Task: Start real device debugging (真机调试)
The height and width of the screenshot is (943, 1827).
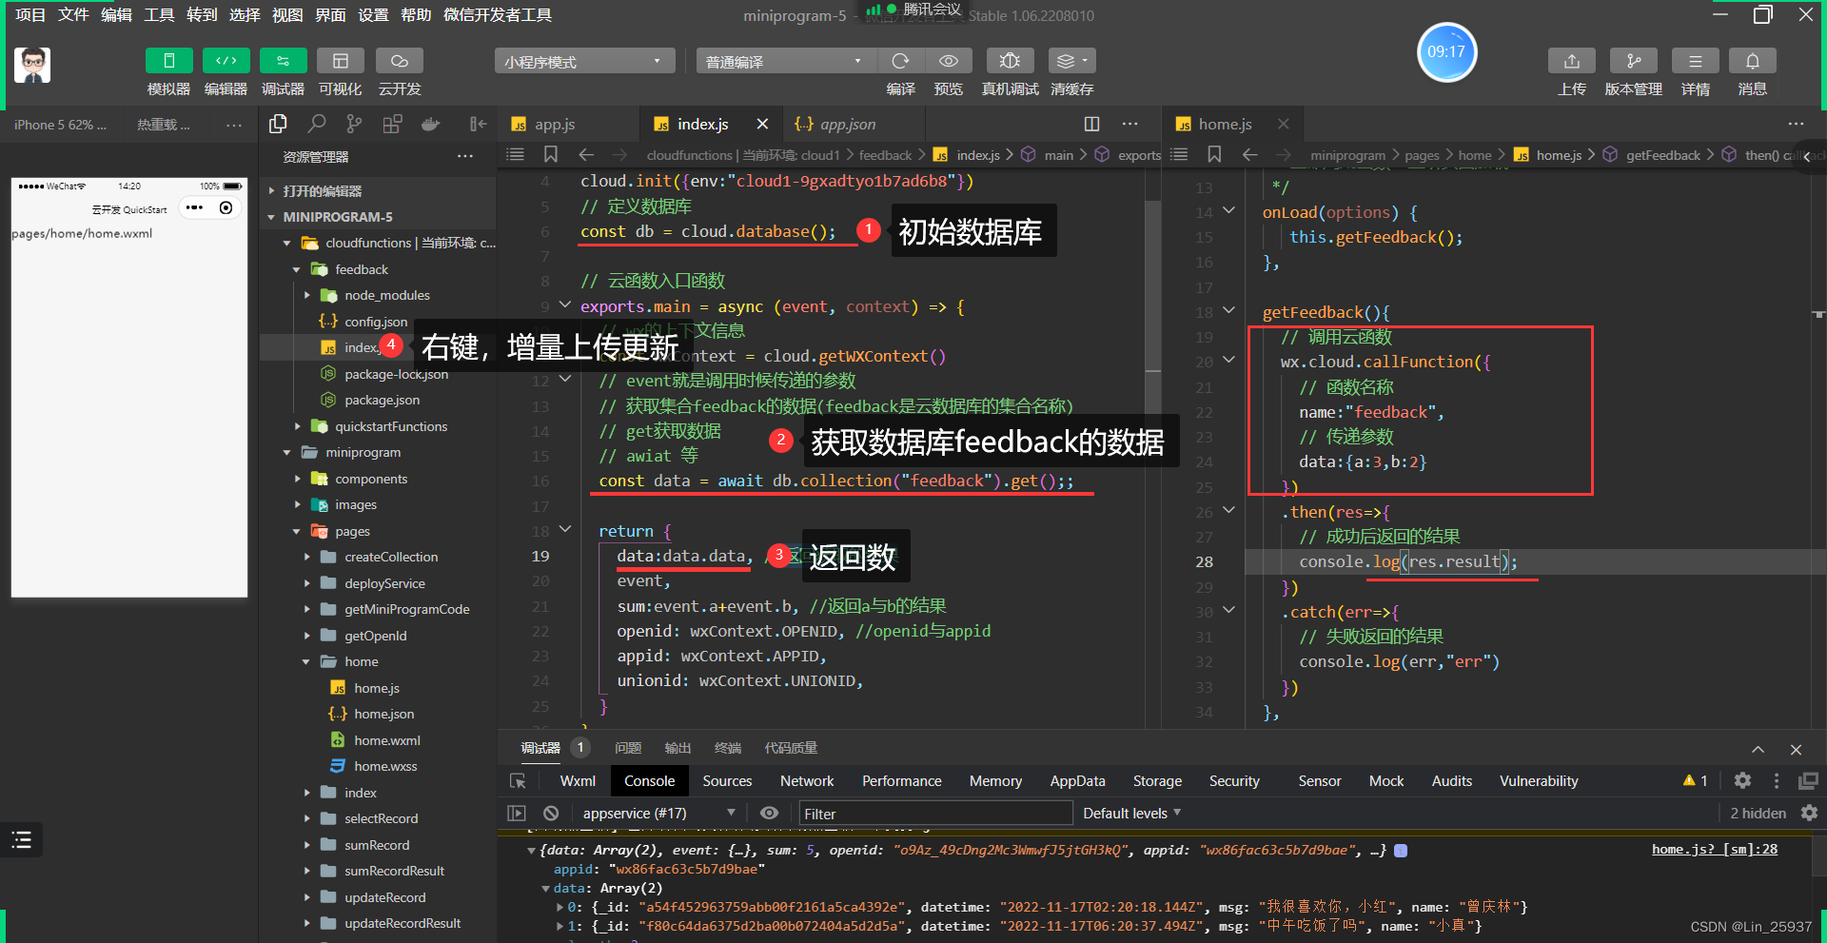Action: tap(1011, 61)
